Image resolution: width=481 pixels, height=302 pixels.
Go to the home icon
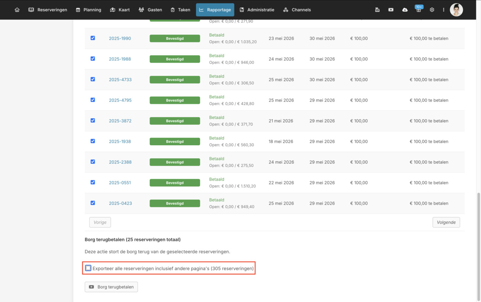click(17, 10)
